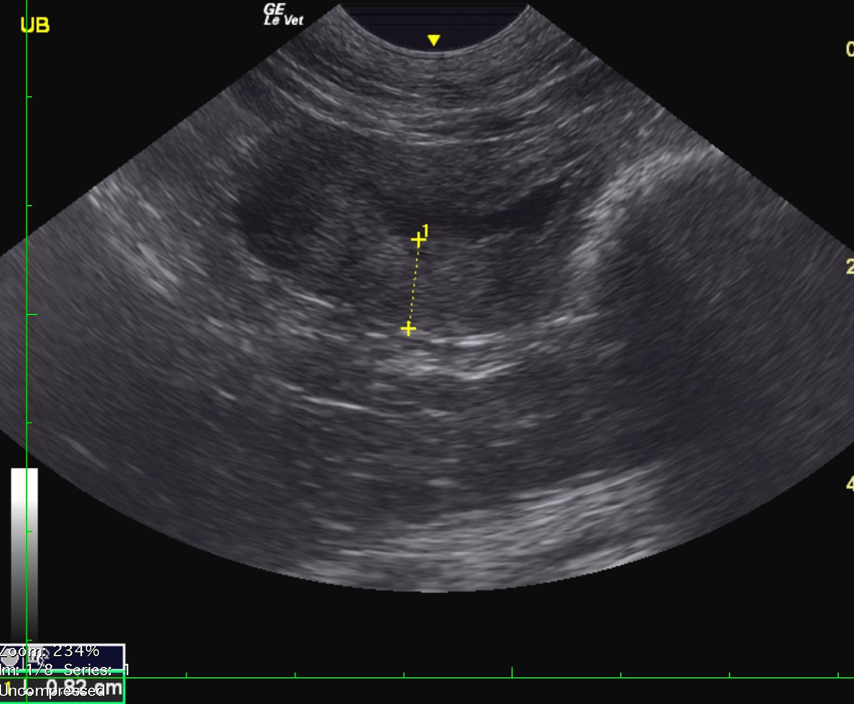Click the Zoom 234% indicator

(x=50, y=651)
